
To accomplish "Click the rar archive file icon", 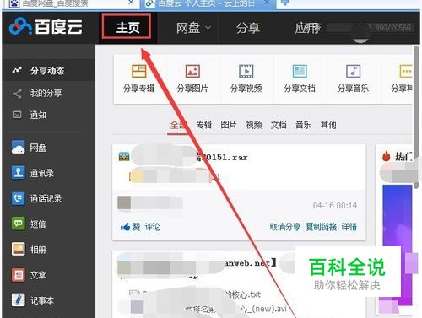I will pyautogui.click(x=124, y=156).
